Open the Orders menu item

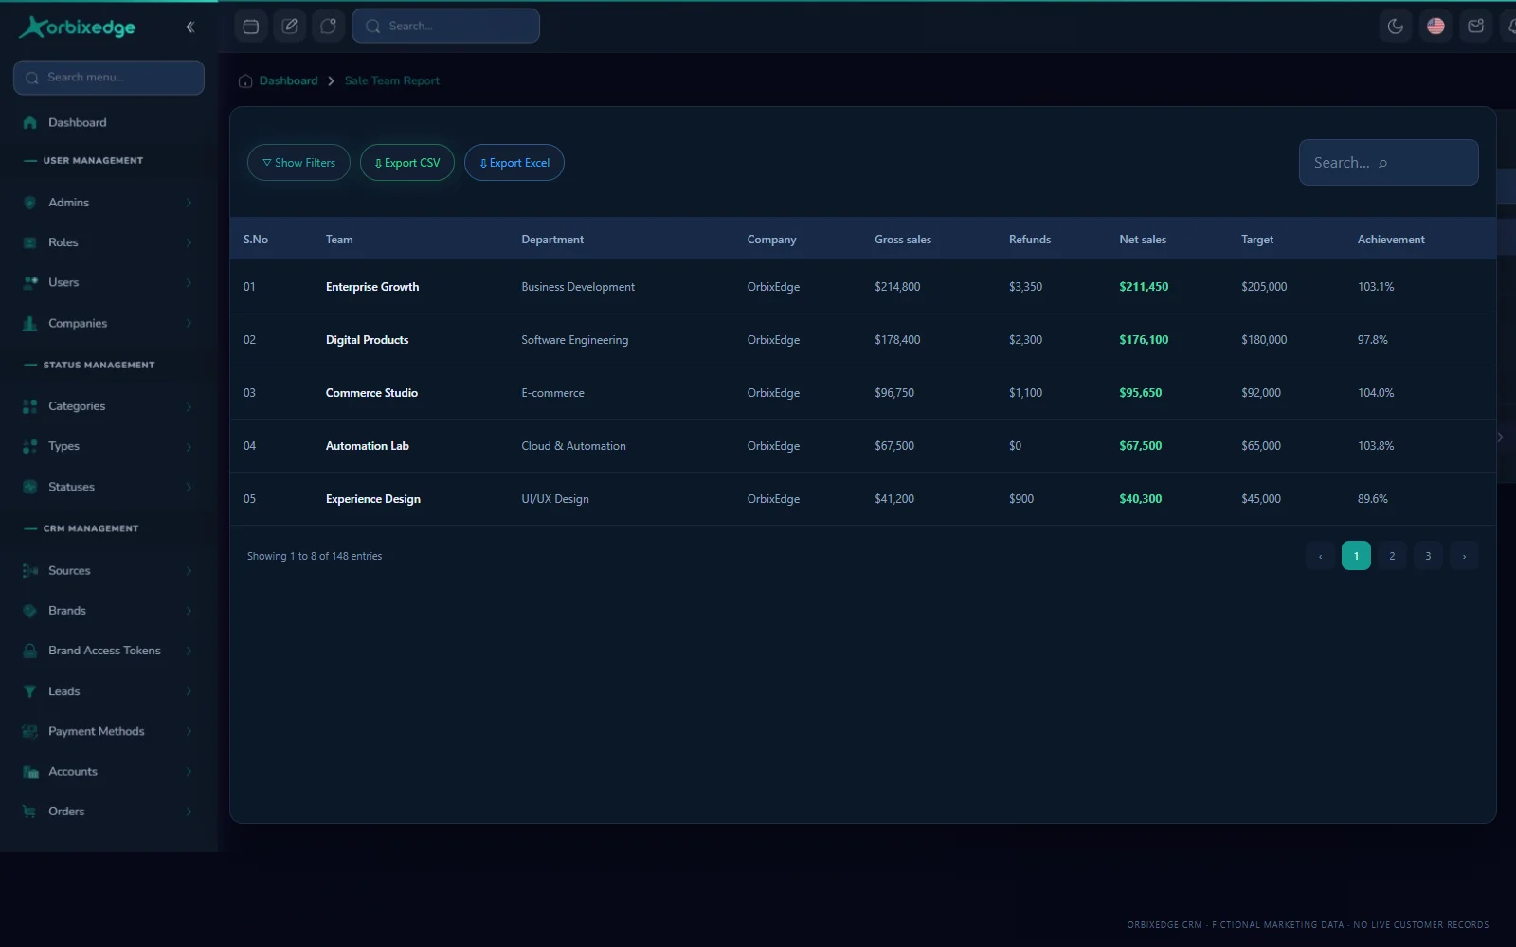point(109,812)
